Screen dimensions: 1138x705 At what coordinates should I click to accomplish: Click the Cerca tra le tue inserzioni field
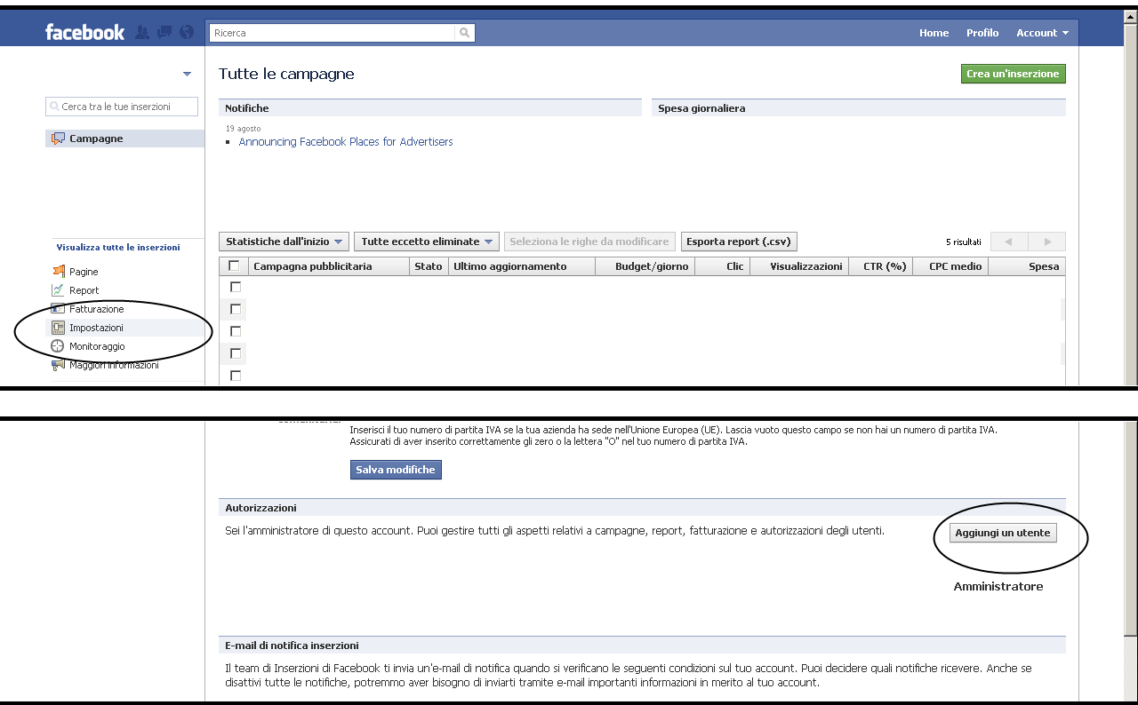(x=122, y=107)
